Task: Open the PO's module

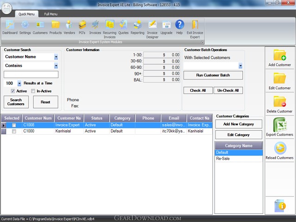Action: pyautogui.click(x=82, y=27)
